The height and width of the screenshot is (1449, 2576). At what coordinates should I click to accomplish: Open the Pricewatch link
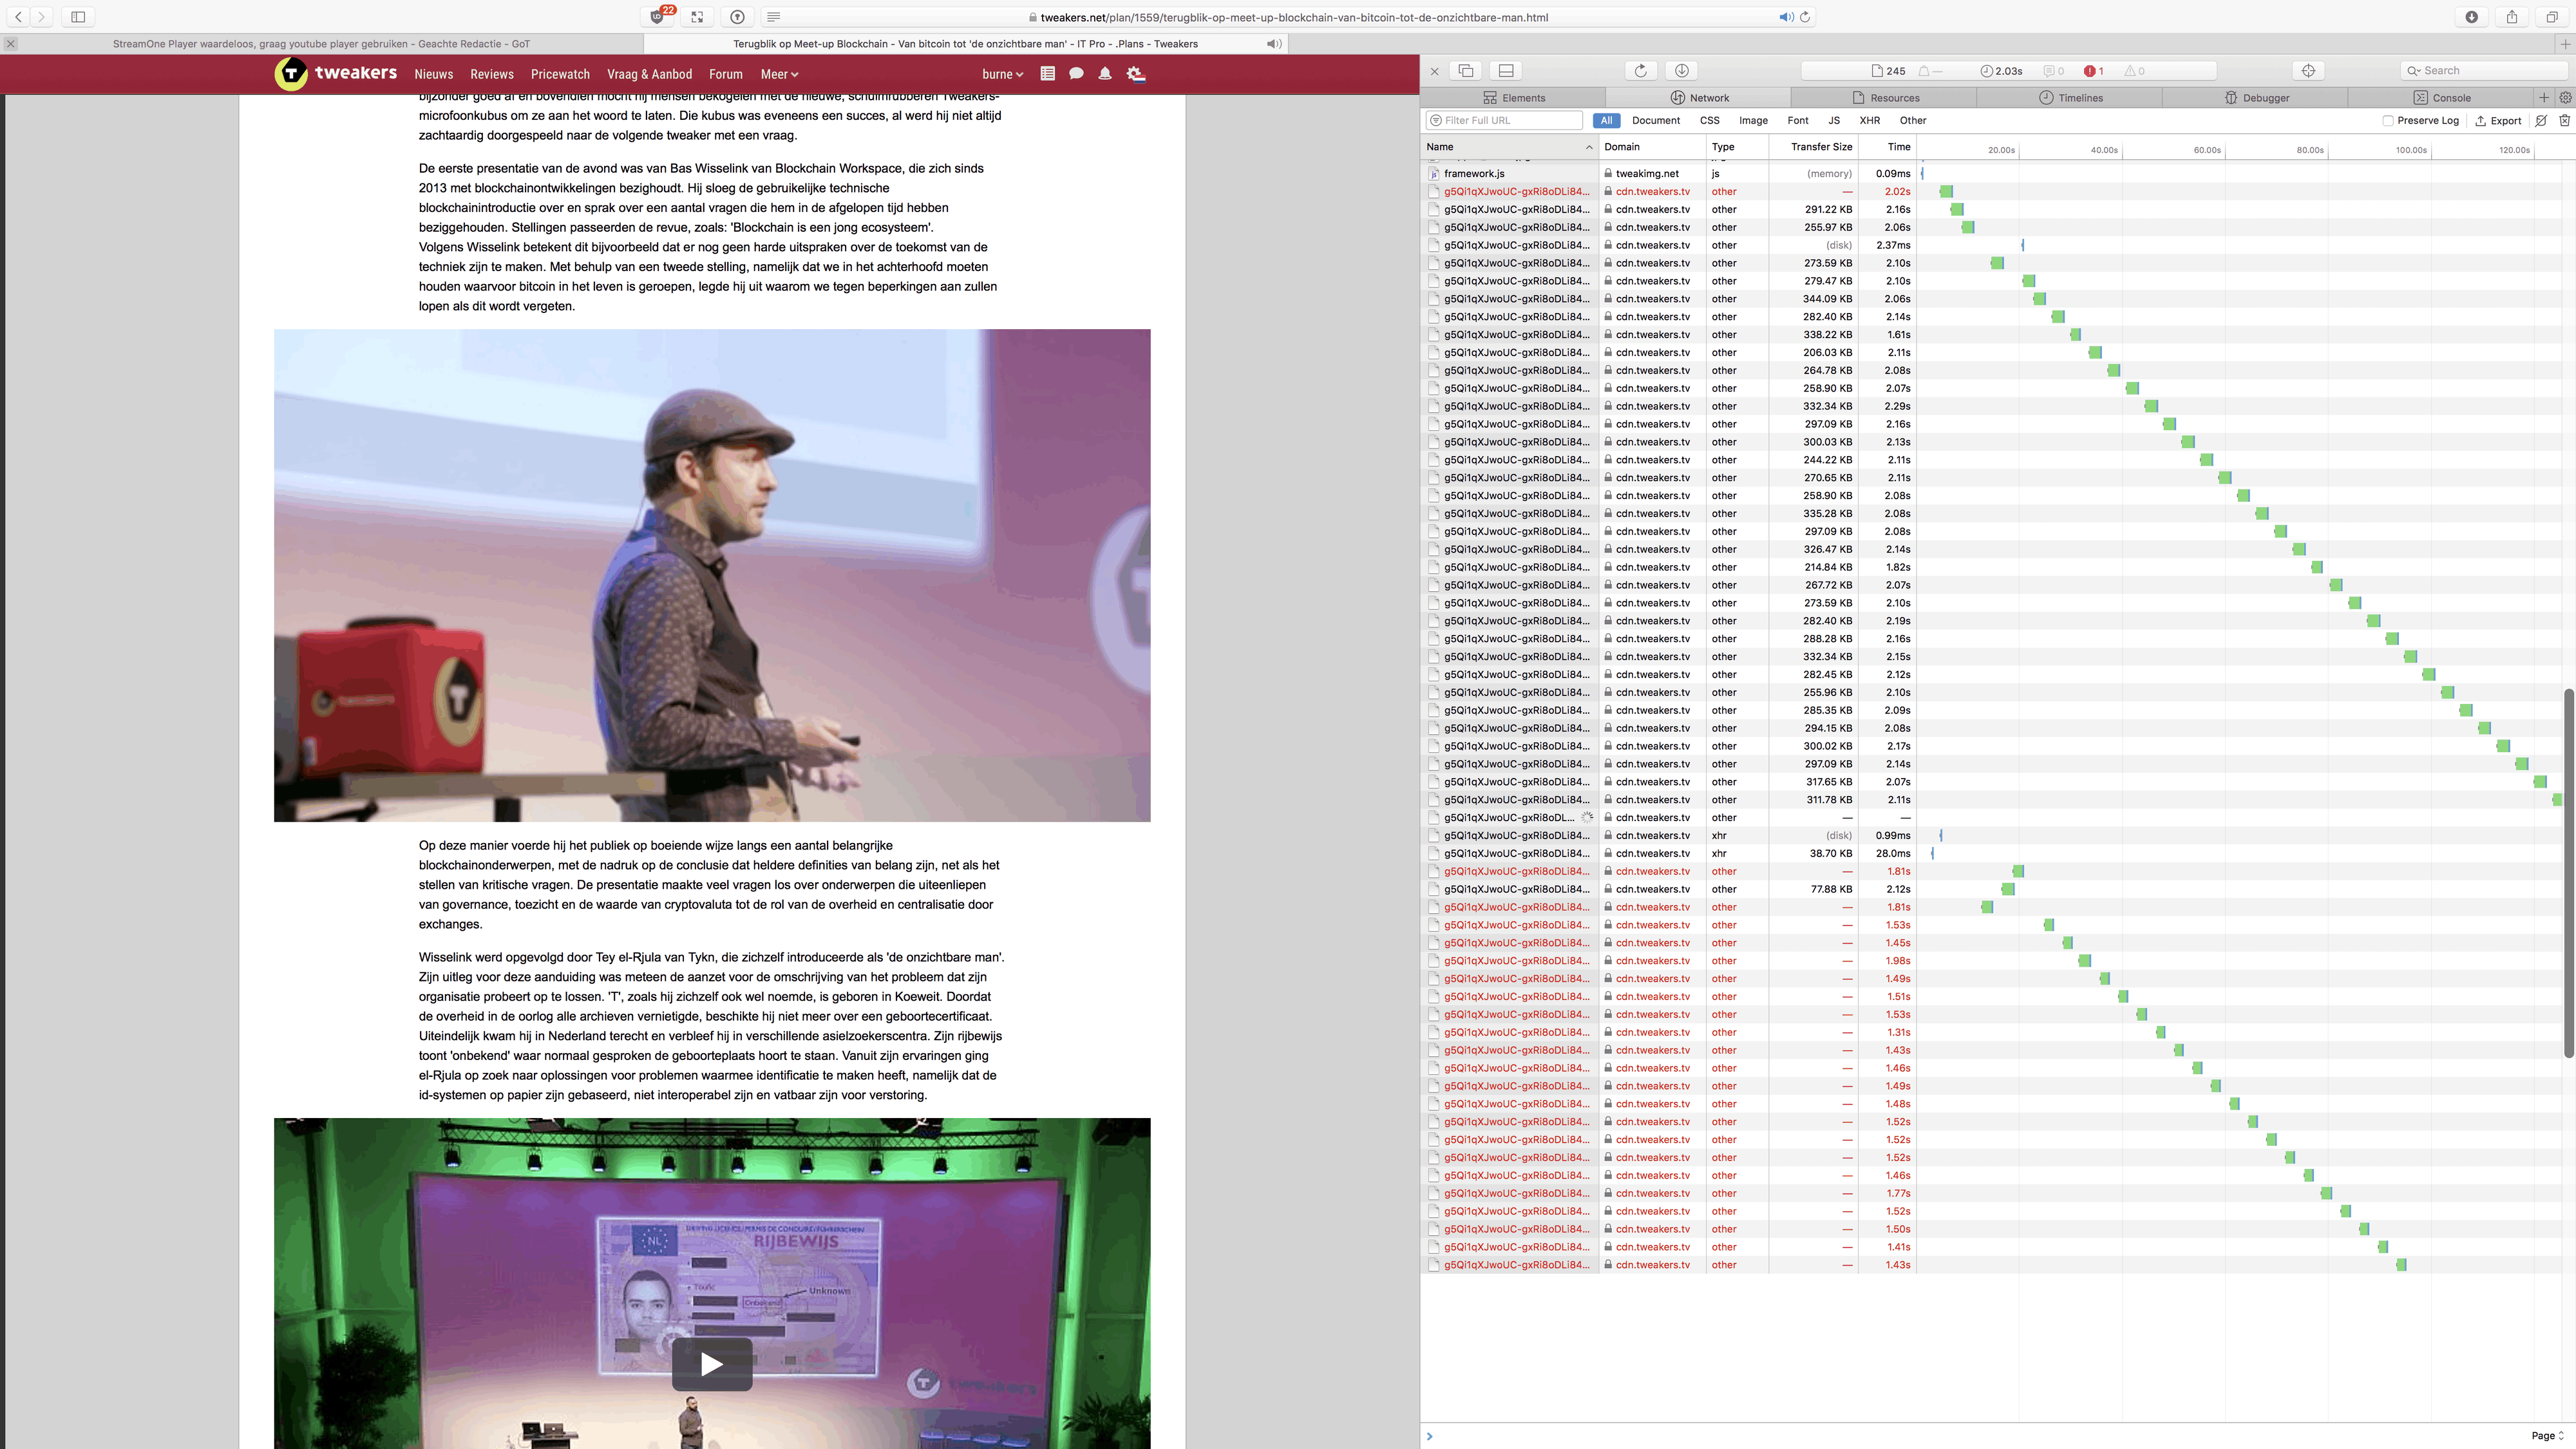point(560,74)
